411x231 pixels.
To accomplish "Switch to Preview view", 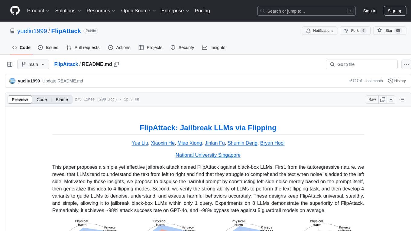I will point(20,99).
